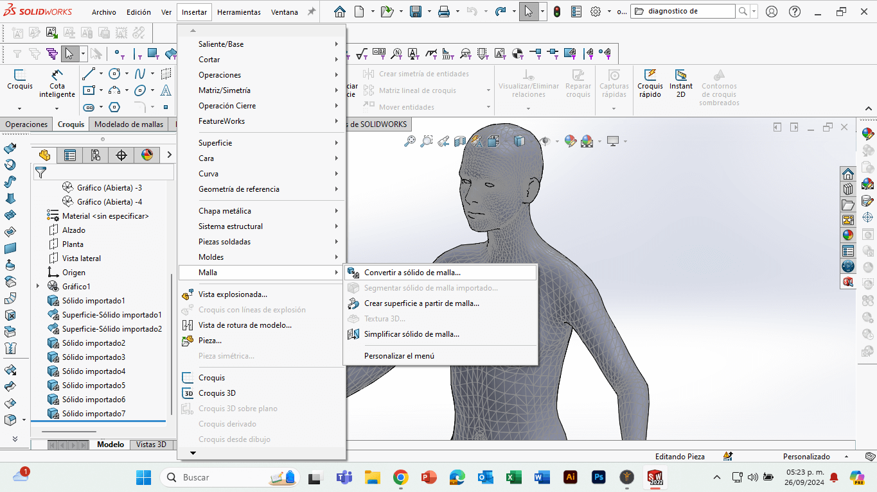Expand hidden menu items at Insertar bottom arrow
This screenshot has height=492, width=877.
[x=193, y=454]
